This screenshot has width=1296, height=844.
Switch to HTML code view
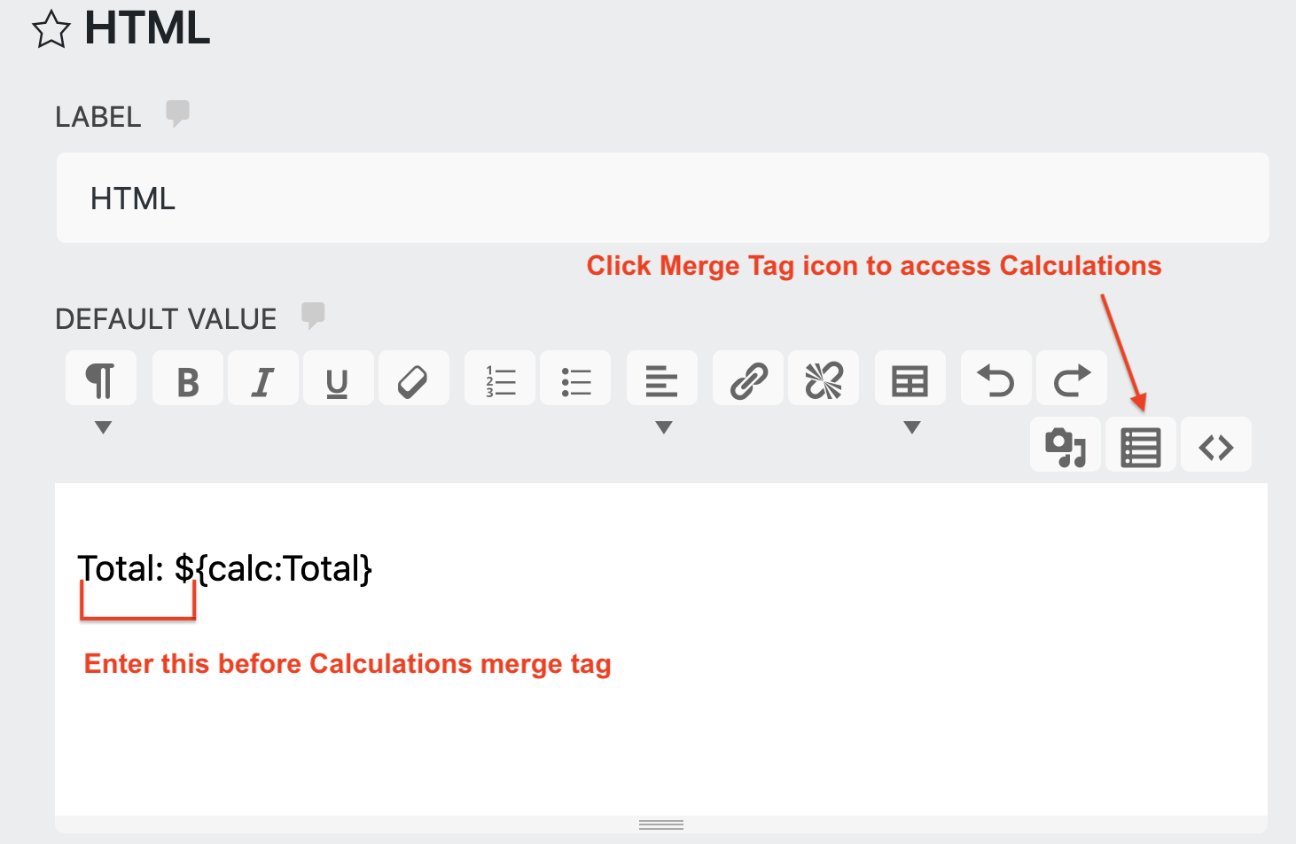(1215, 446)
